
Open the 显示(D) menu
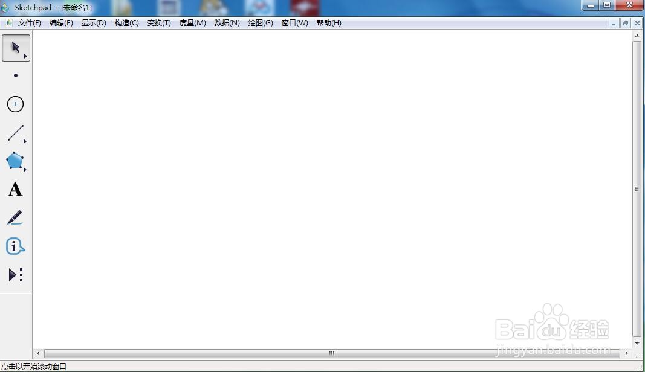click(x=94, y=23)
